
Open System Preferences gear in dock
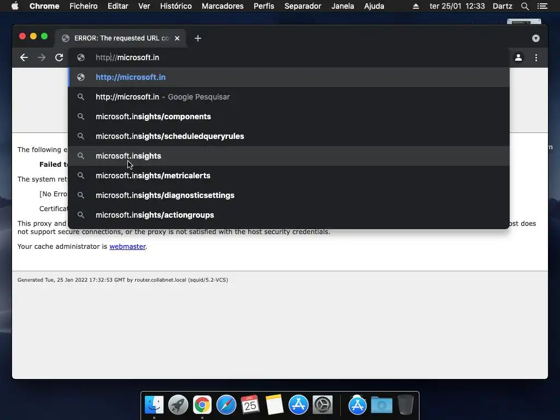coord(323,405)
